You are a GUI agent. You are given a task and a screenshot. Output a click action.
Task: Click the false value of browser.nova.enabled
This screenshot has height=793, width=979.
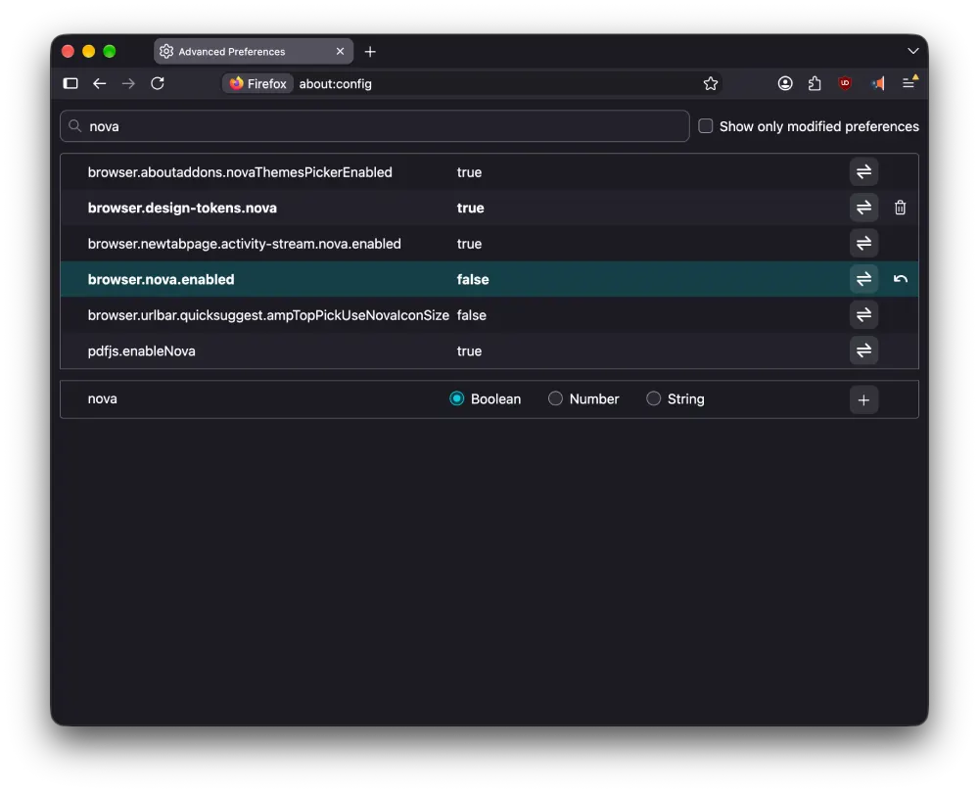point(473,280)
